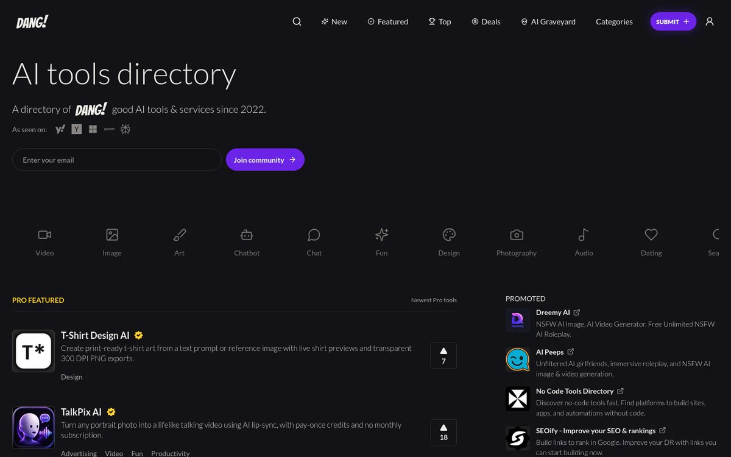This screenshot has width=731, height=457.
Task: Click the SEOify promoted logo
Action: (518, 438)
